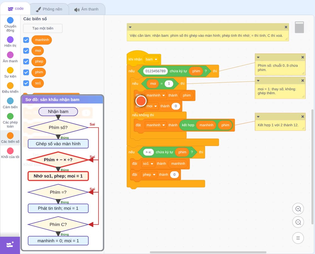Click the 'Tạo một biến' button
This screenshot has width=315, height=254.
click(x=43, y=28)
